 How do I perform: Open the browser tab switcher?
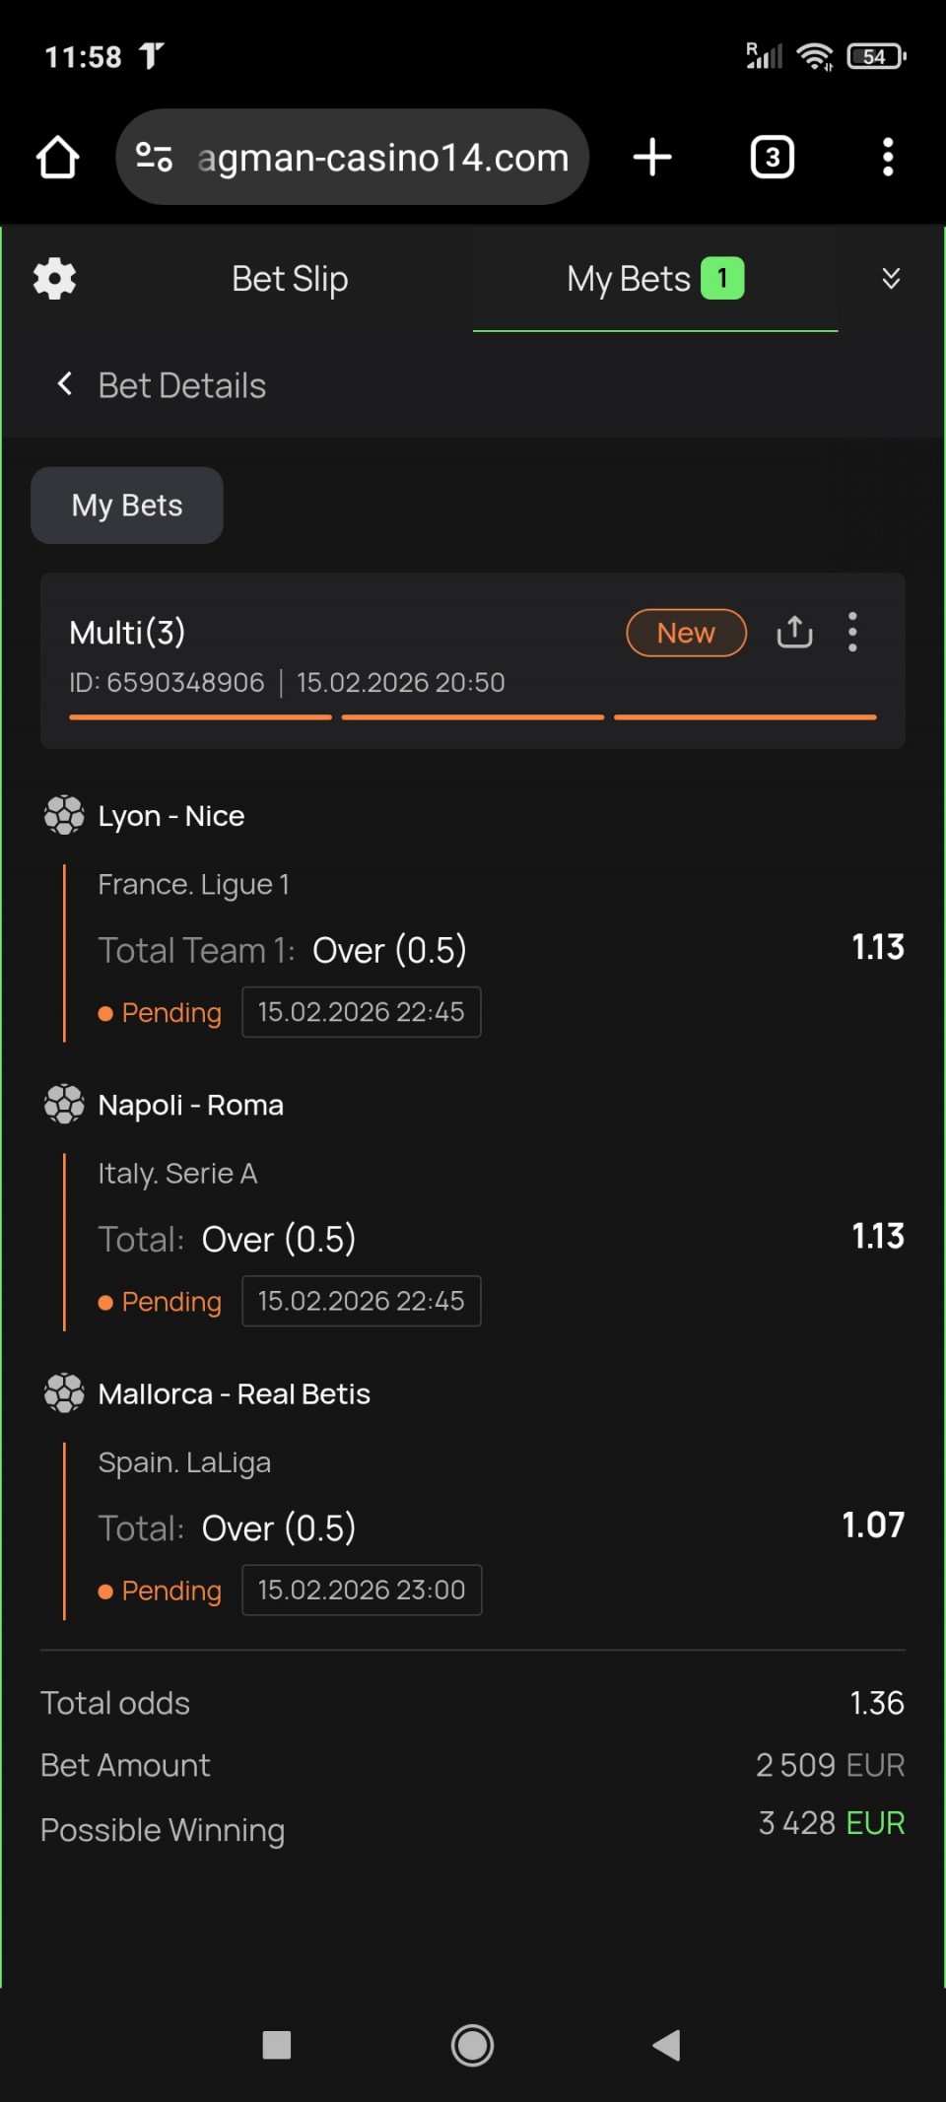[773, 158]
